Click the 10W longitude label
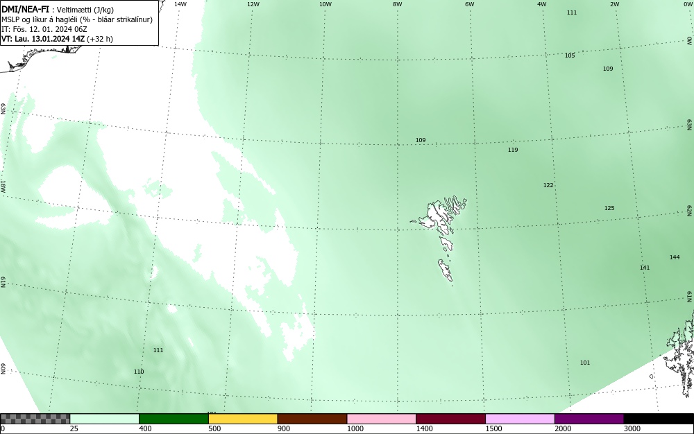This screenshot has width=694, height=434. pyautogui.click(x=325, y=4)
